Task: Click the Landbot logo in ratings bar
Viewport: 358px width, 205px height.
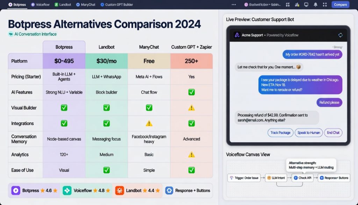Action: coord(120,190)
